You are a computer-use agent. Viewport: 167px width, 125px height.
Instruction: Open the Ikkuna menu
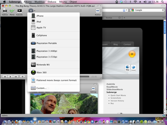[63, 2]
